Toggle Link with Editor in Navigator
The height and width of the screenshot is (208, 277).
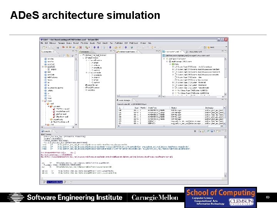(x=68, y=55)
